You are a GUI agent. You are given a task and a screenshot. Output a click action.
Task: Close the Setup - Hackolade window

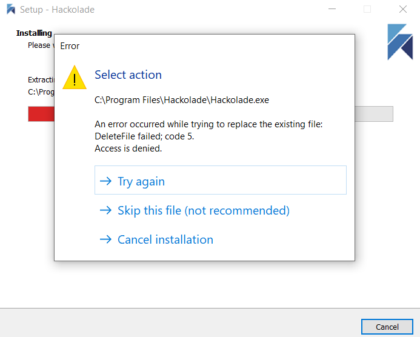pos(402,10)
